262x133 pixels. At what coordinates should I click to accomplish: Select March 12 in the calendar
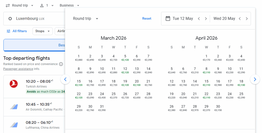click(x=125, y=70)
